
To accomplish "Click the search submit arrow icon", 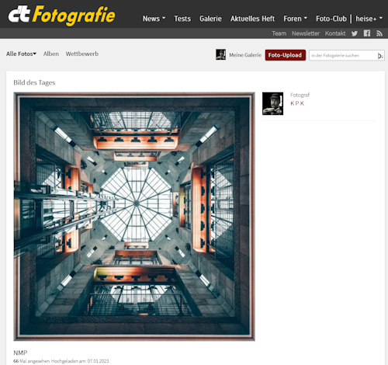I will pyautogui.click(x=380, y=56).
